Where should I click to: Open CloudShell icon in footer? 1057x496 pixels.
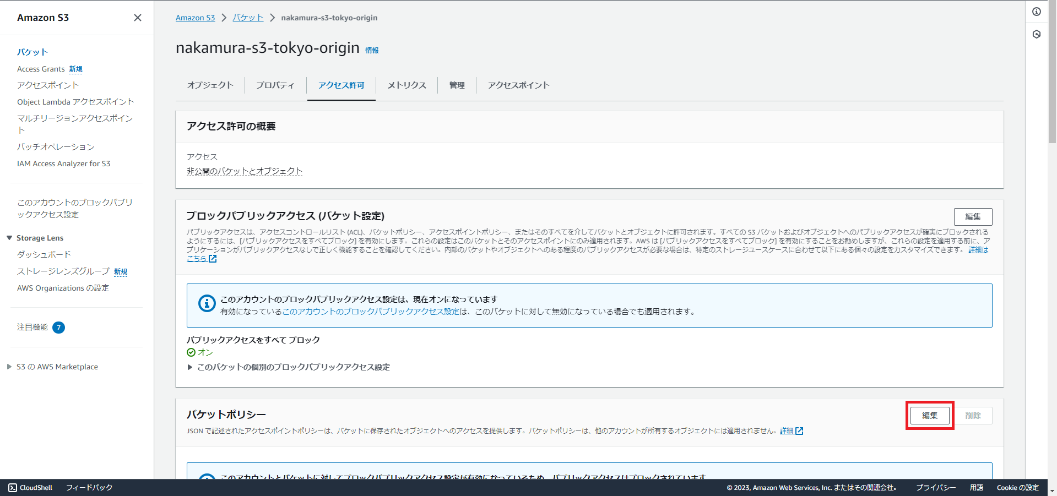(13, 488)
